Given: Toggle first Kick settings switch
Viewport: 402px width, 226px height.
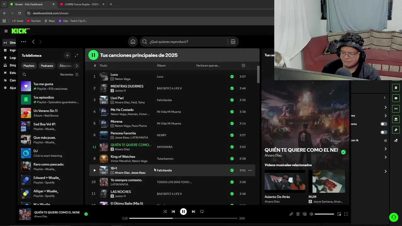Looking at the screenshot, I should point(384,124).
